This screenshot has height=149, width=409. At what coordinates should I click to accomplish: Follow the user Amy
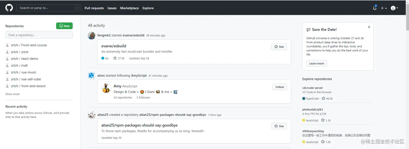[279, 87]
